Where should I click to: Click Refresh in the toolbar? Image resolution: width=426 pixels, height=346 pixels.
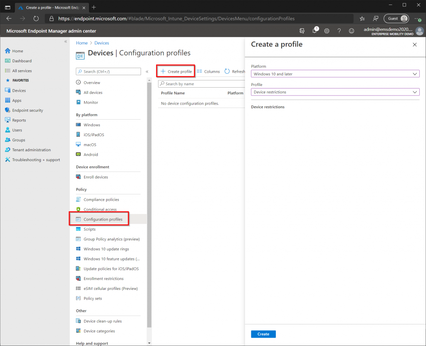pyautogui.click(x=235, y=71)
